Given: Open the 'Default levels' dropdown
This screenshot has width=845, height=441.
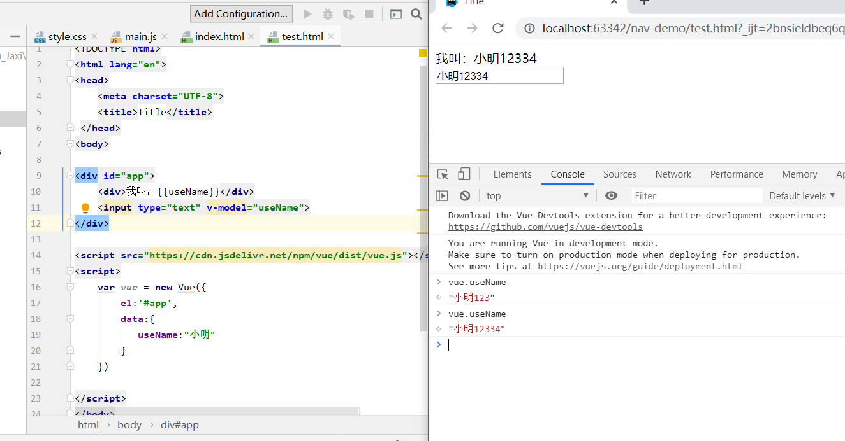Looking at the screenshot, I should click(x=802, y=196).
